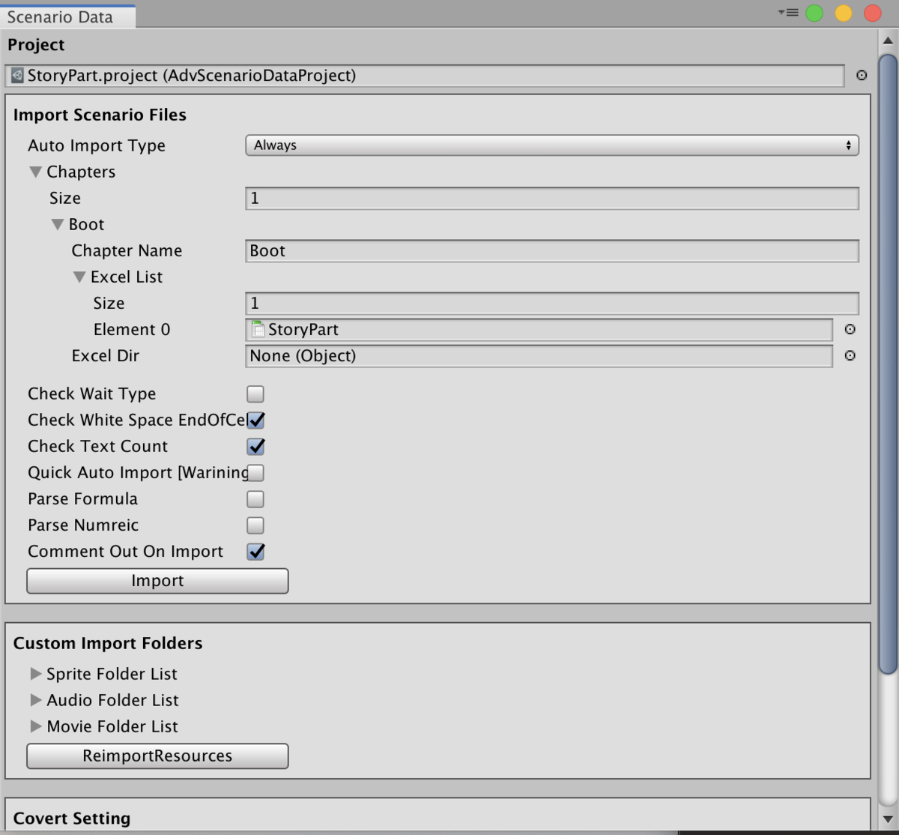The height and width of the screenshot is (835, 899).
Task: Click the scrollbar down arrow
Action: point(889,819)
